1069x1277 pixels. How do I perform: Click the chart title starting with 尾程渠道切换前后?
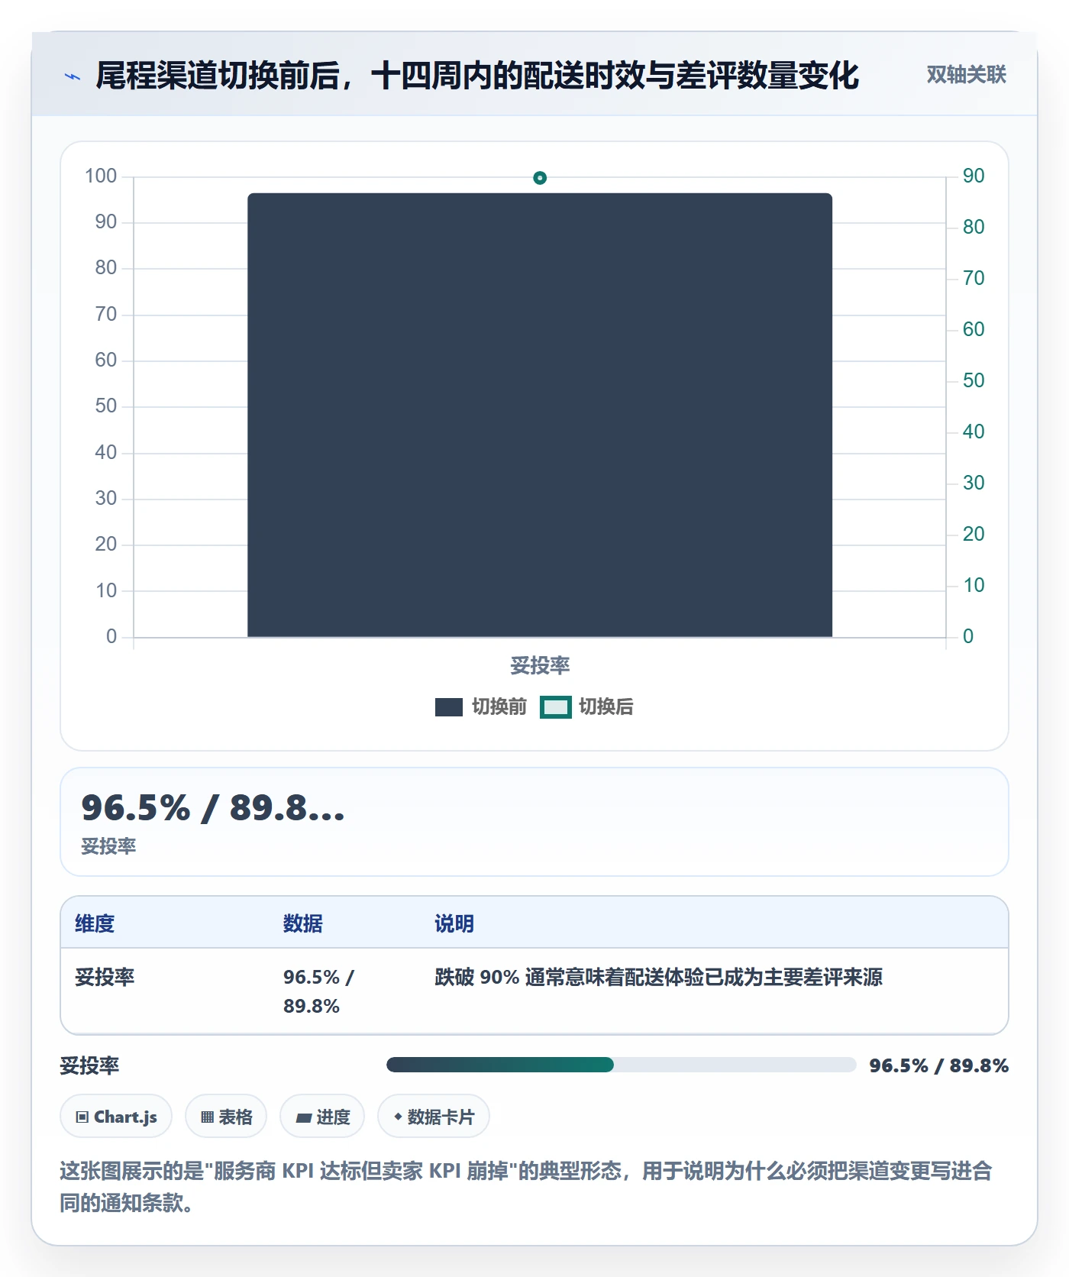[477, 76]
